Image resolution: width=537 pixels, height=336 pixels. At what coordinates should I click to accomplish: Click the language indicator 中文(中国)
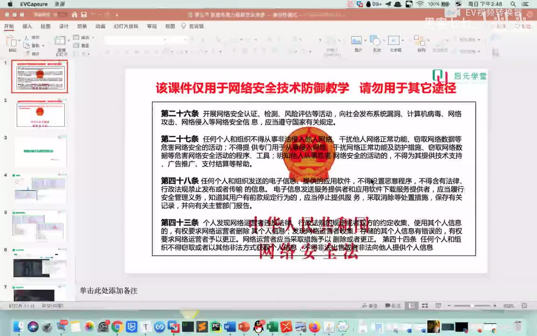52,306
